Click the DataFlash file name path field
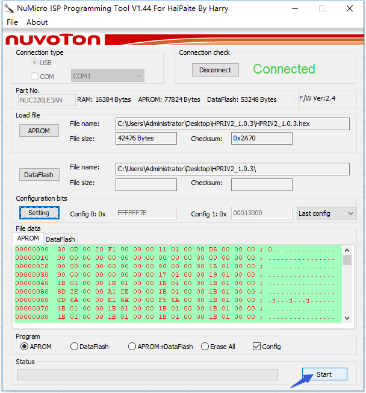The height and width of the screenshot is (393, 366). click(232, 169)
